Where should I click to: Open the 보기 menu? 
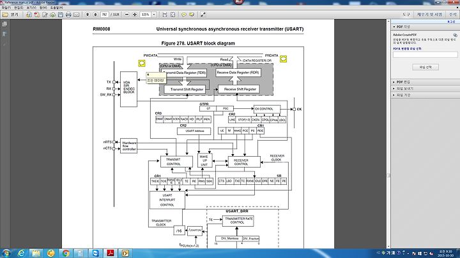(31, 8)
